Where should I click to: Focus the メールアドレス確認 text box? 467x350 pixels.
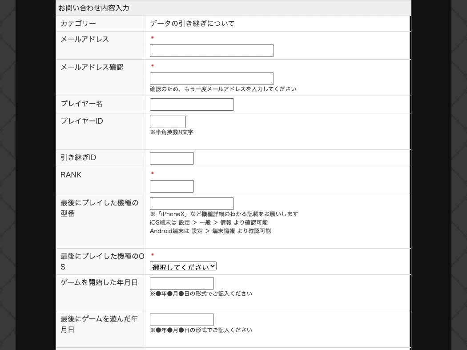tap(212, 79)
